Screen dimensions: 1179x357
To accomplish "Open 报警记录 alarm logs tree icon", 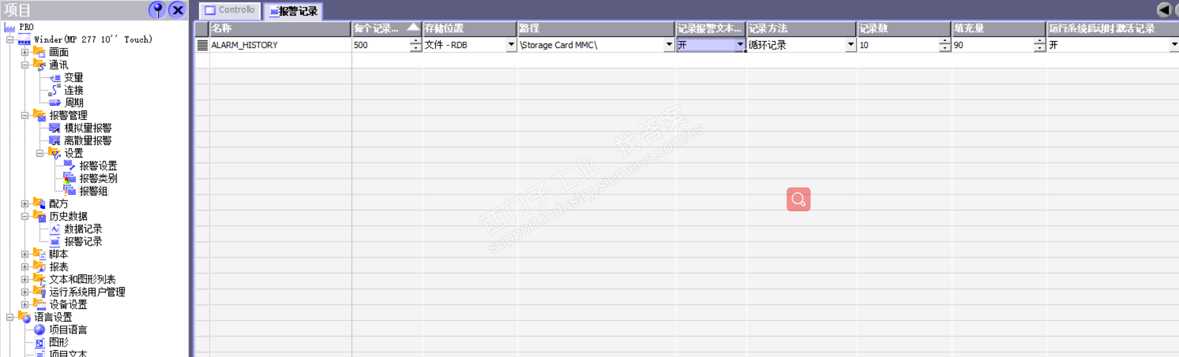I will coord(55,242).
